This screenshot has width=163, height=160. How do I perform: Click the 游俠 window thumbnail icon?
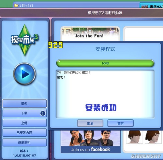tap(145, 6)
